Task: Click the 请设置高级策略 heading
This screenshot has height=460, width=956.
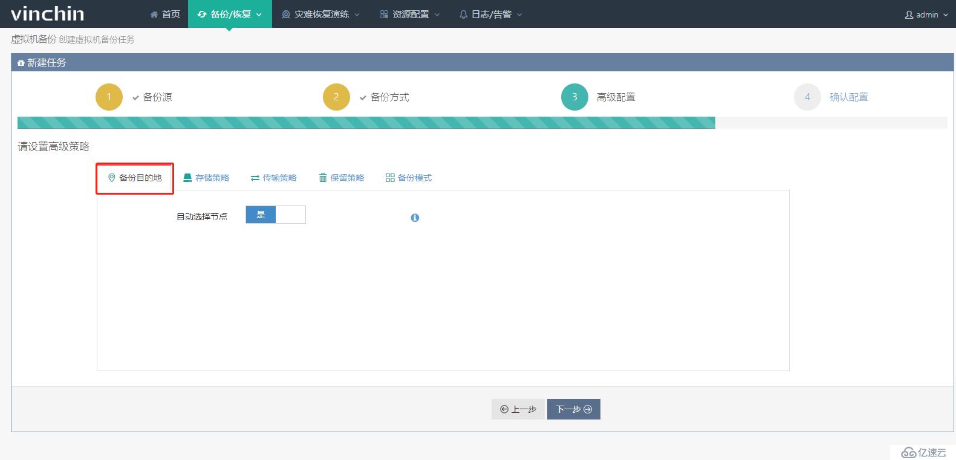Action: pyautogui.click(x=53, y=147)
